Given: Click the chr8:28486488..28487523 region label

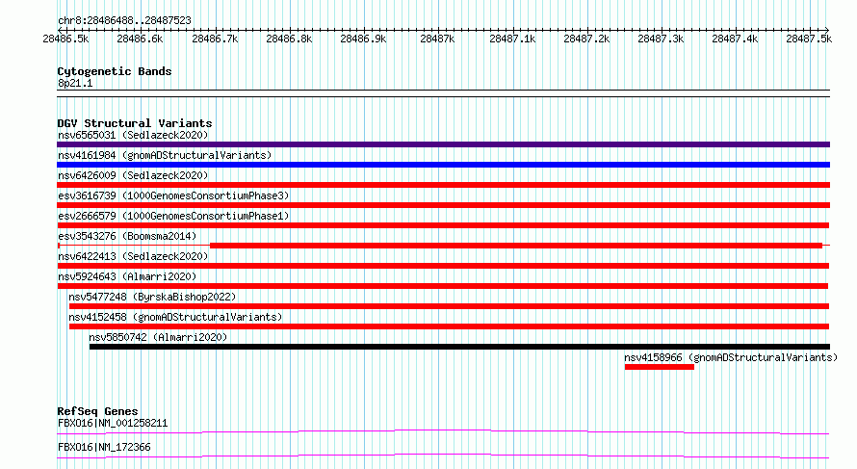Looking at the screenshot, I should pos(124,21).
